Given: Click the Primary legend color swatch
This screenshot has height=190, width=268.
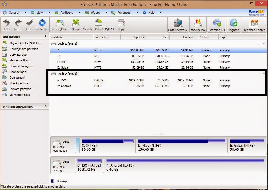Looking at the screenshot, I should tap(52, 181).
